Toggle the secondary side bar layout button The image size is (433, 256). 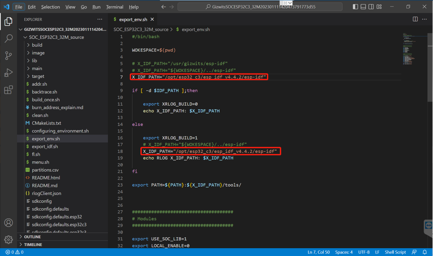tap(371, 7)
